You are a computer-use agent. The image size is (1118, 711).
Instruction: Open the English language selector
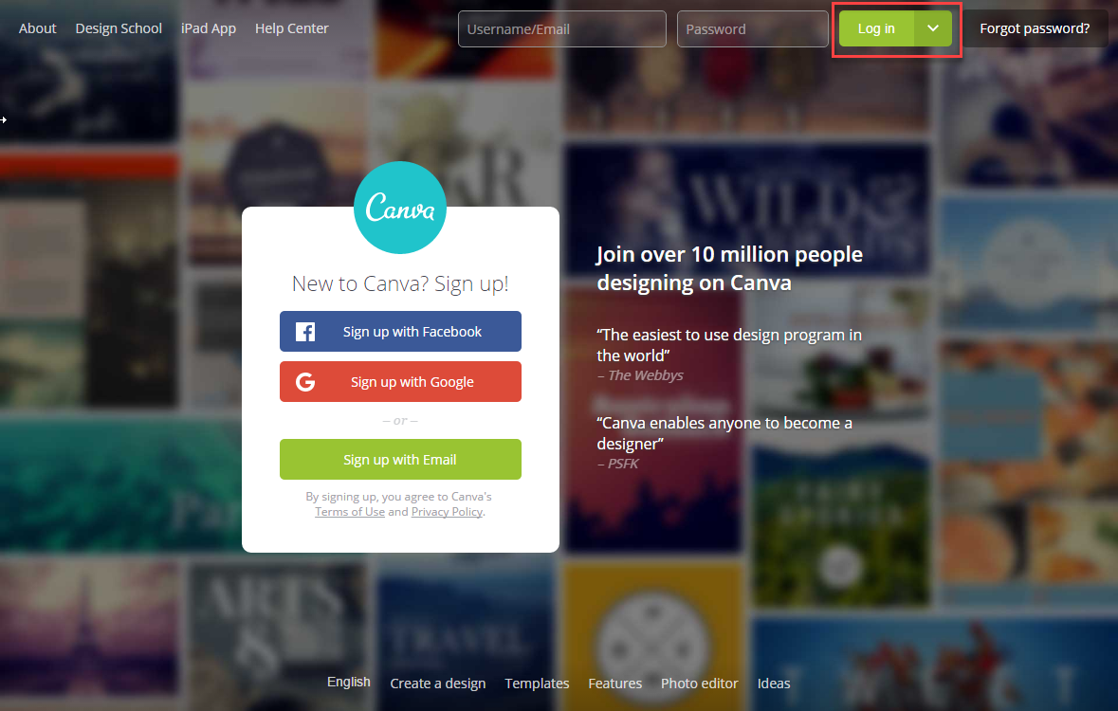pos(349,682)
